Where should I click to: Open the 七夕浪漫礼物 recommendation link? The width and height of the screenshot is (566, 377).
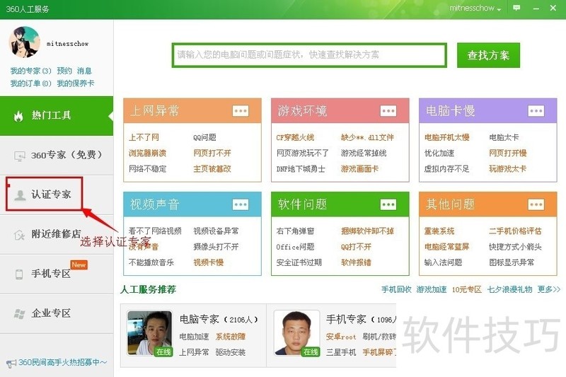click(x=509, y=289)
